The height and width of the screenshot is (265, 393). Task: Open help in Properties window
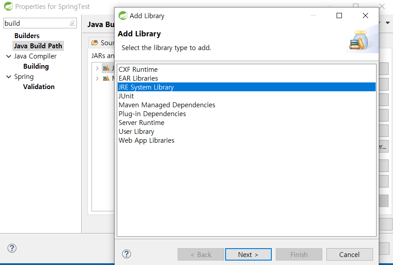click(x=12, y=248)
